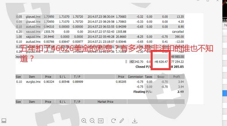
Task: Click the Floating P/L label
Action: (143, 92)
